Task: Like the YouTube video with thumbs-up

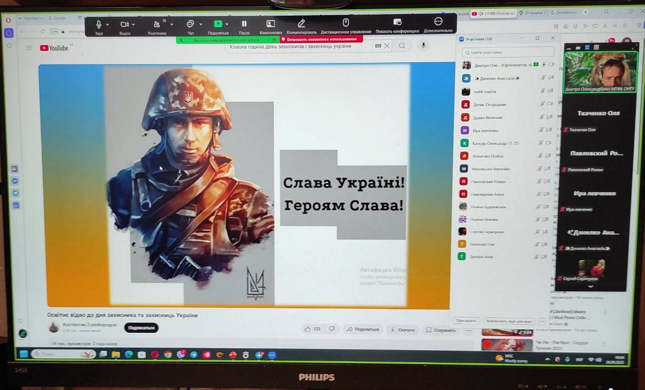Action: point(308,329)
